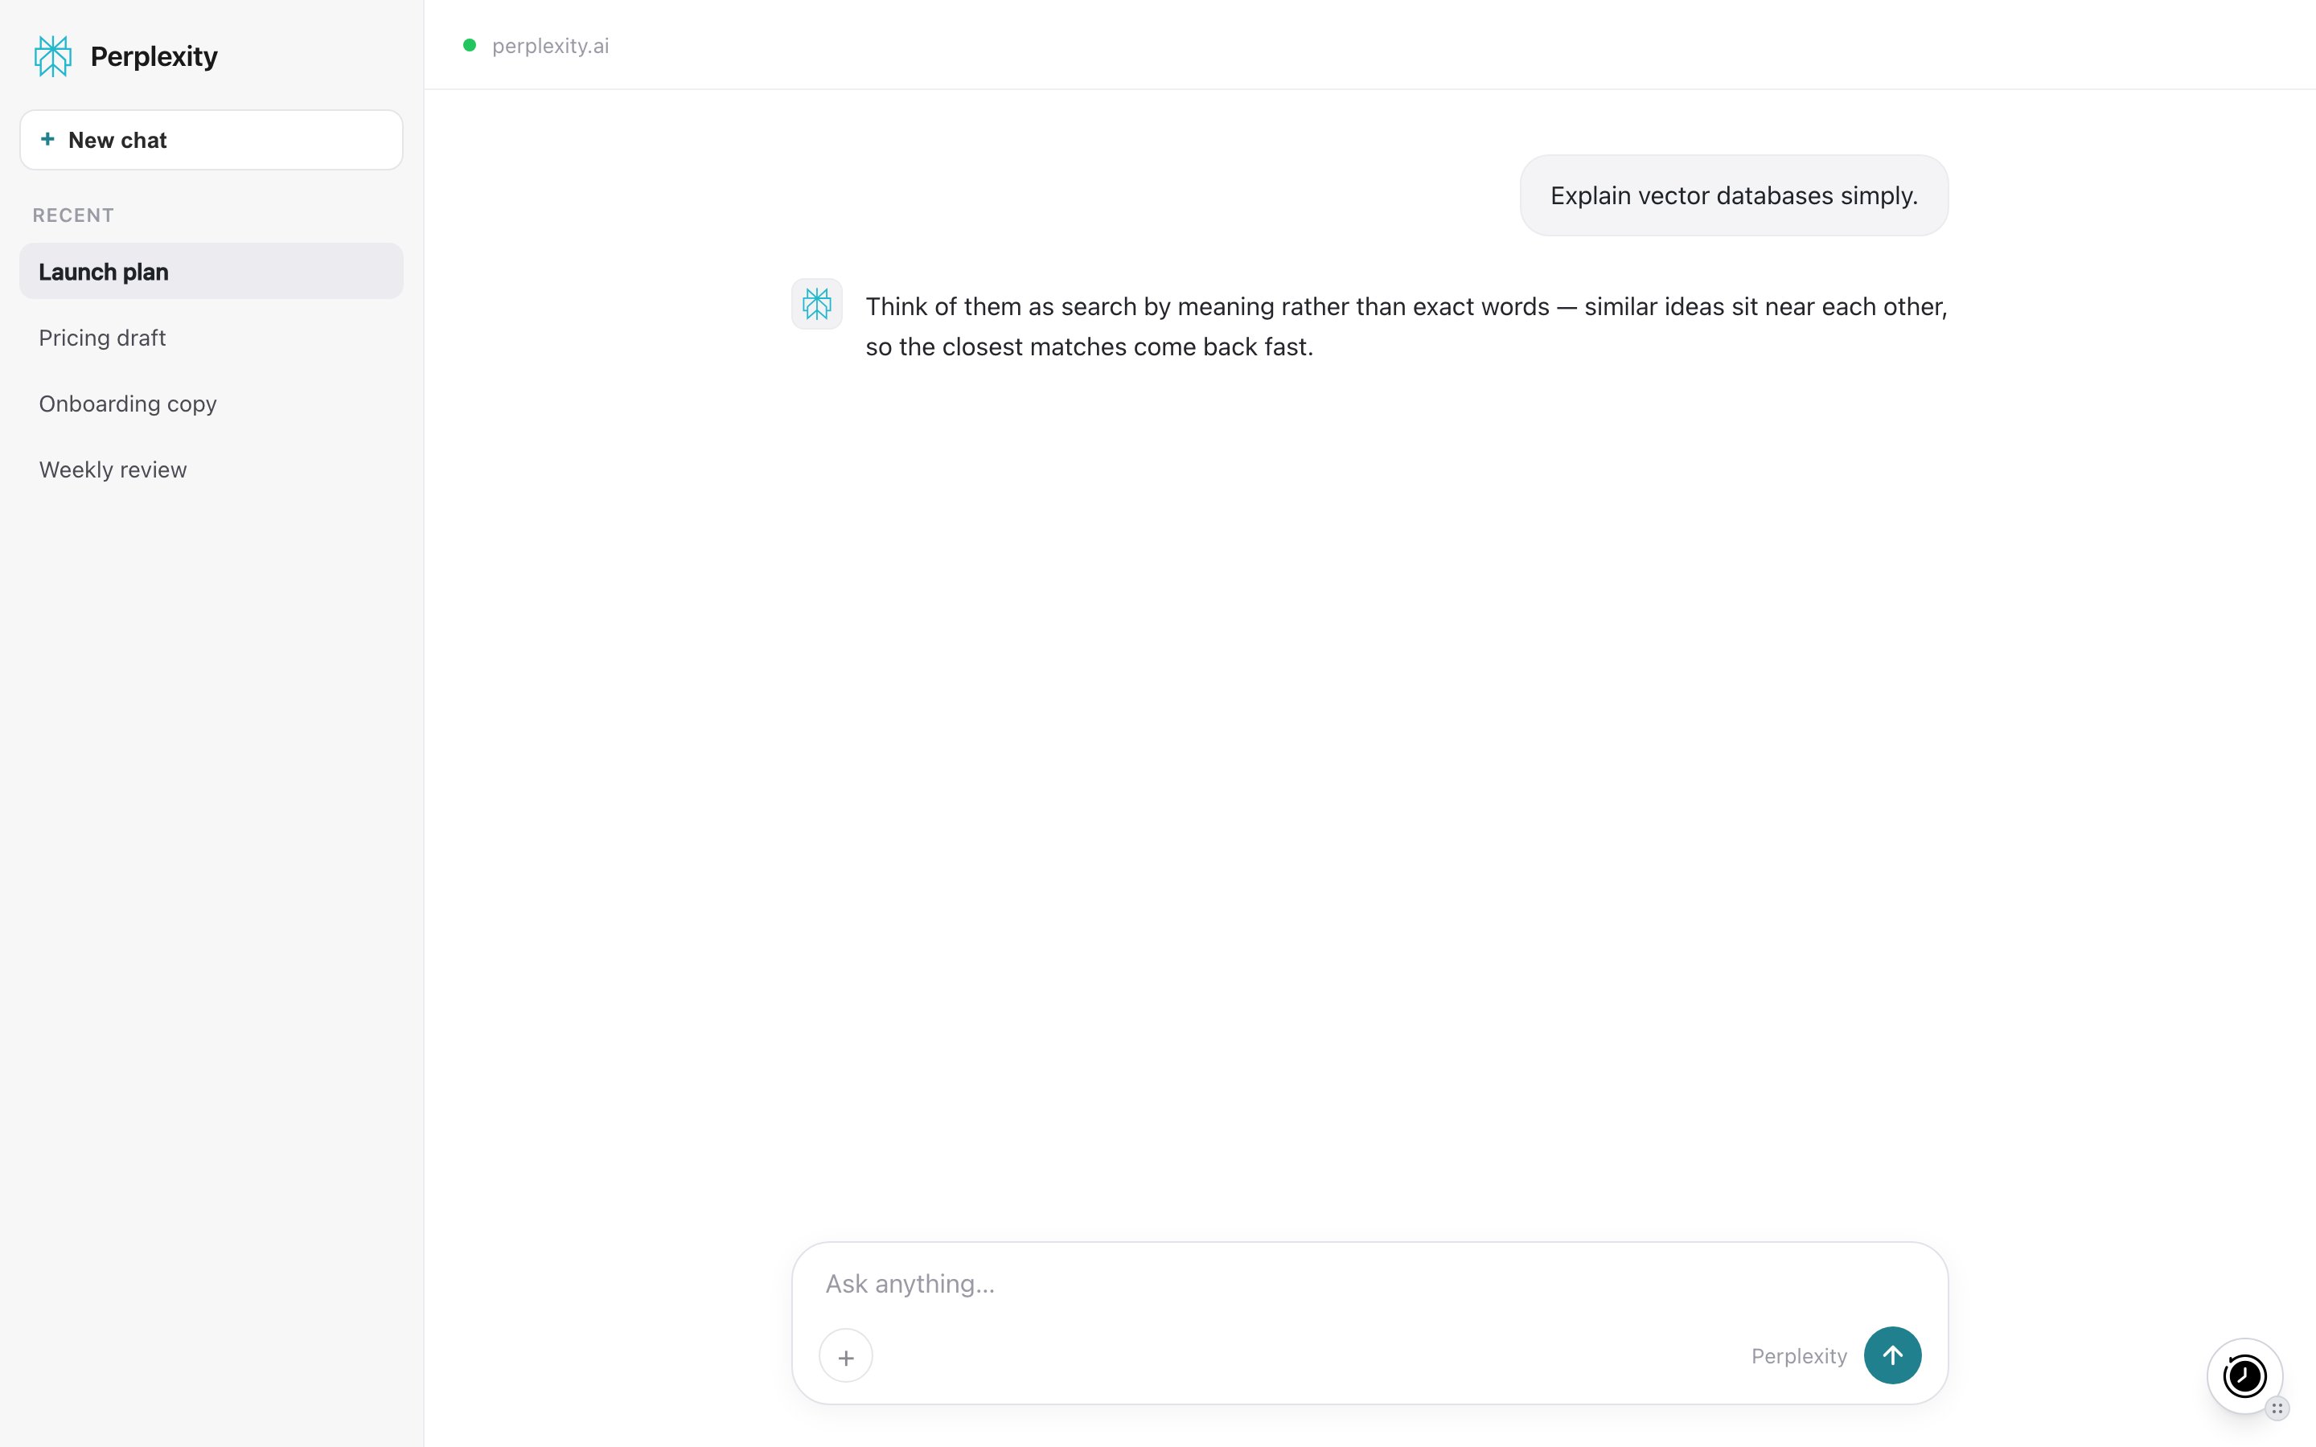Start a New chat
Viewport: 2316px width, 1447px height.
click(x=211, y=140)
